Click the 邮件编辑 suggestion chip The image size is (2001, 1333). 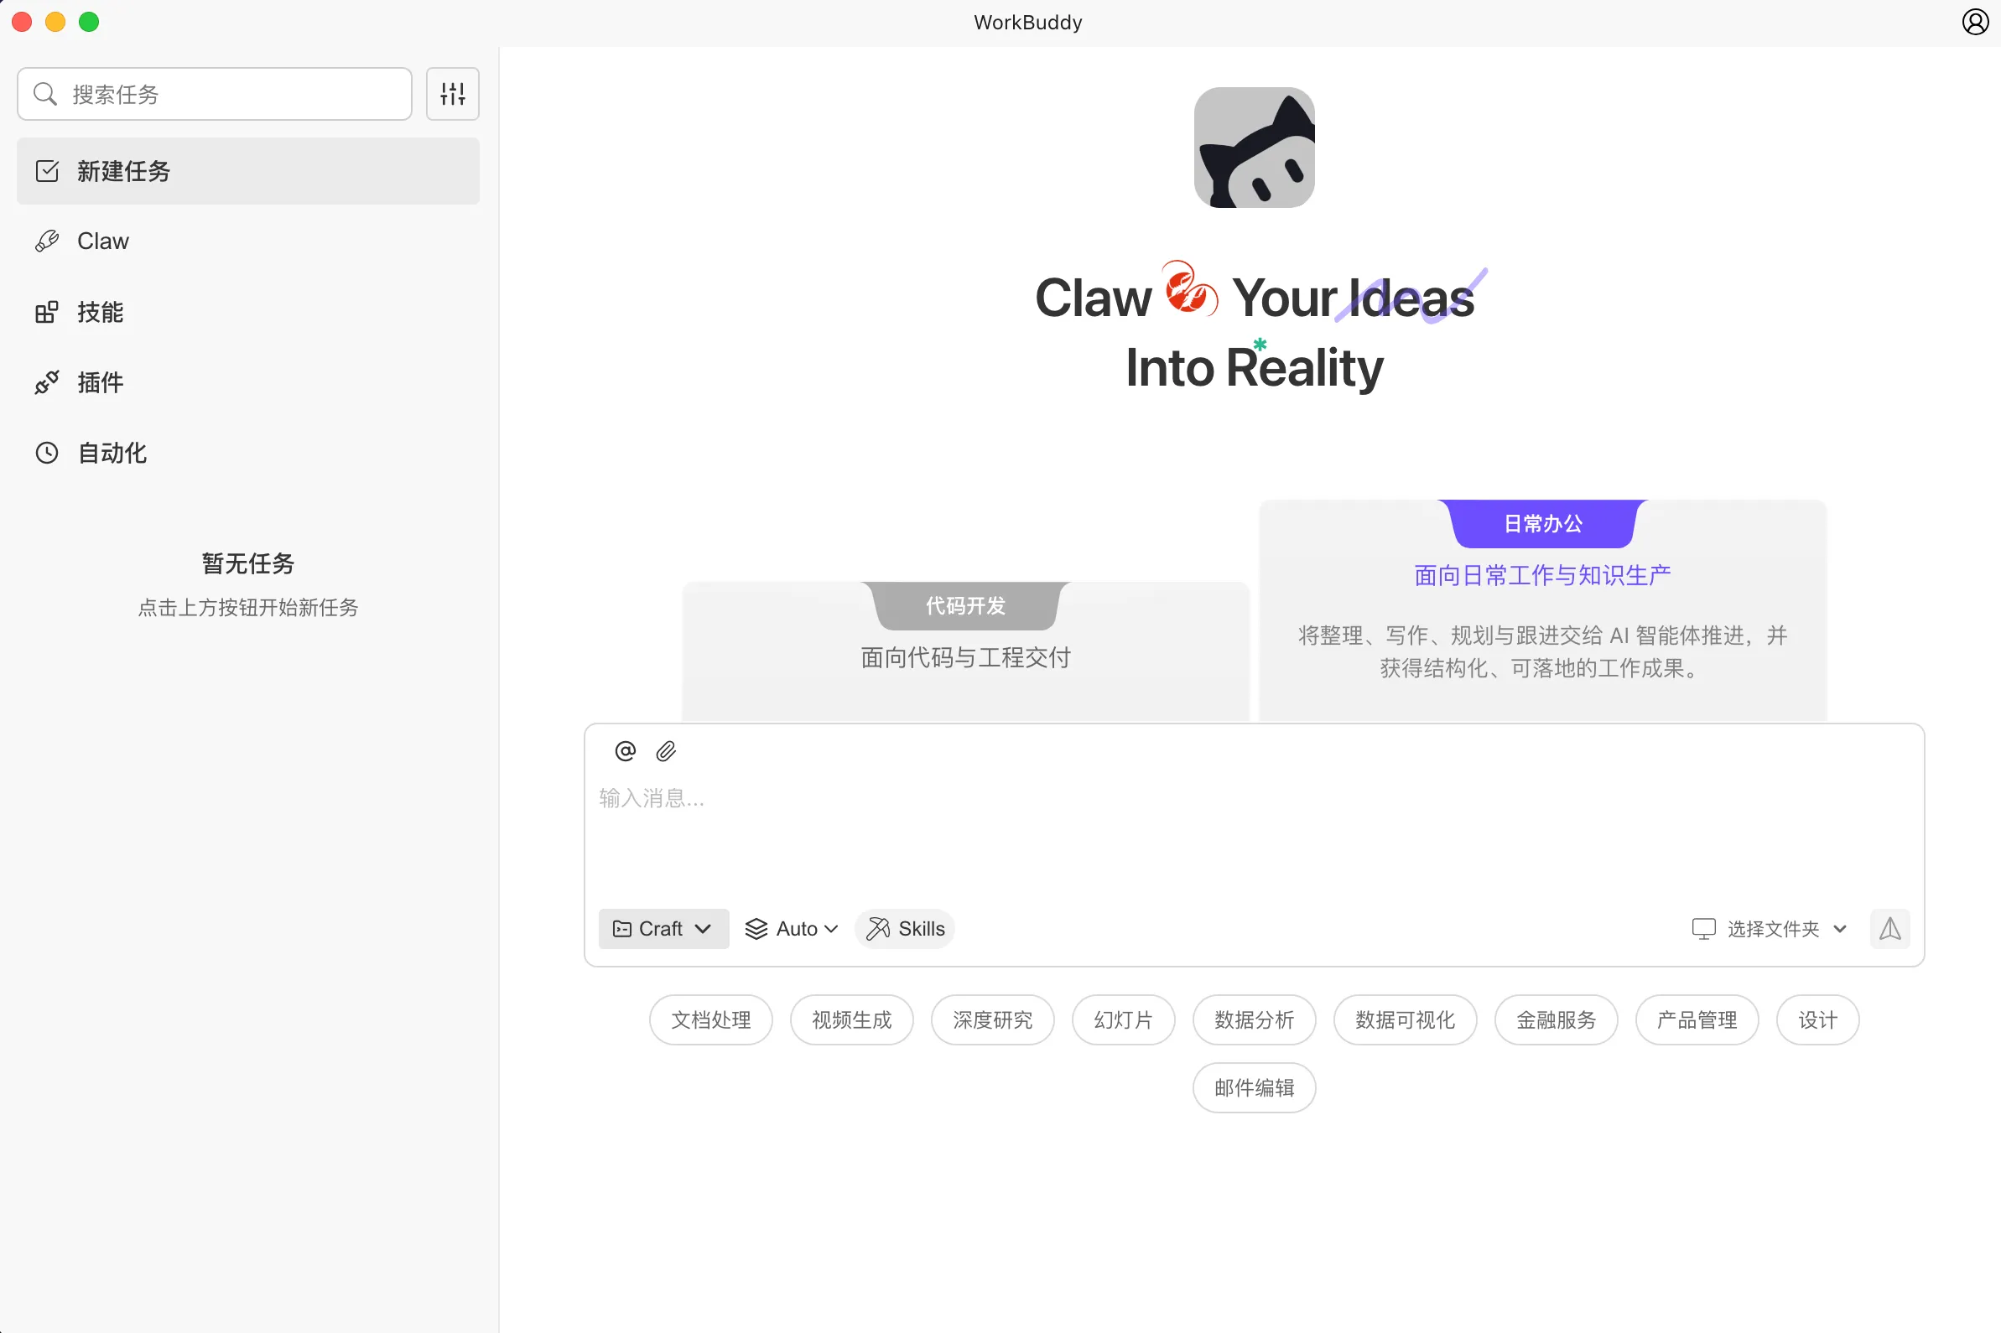click(1254, 1087)
